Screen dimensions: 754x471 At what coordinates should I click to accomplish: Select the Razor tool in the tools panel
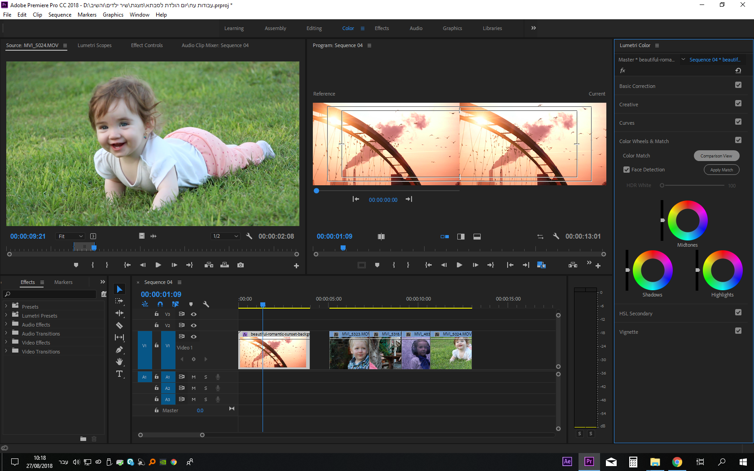pos(119,326)
